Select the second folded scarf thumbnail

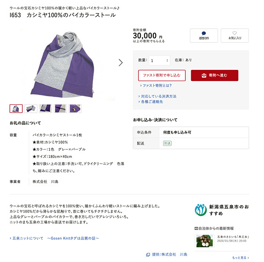pos(31,108)
